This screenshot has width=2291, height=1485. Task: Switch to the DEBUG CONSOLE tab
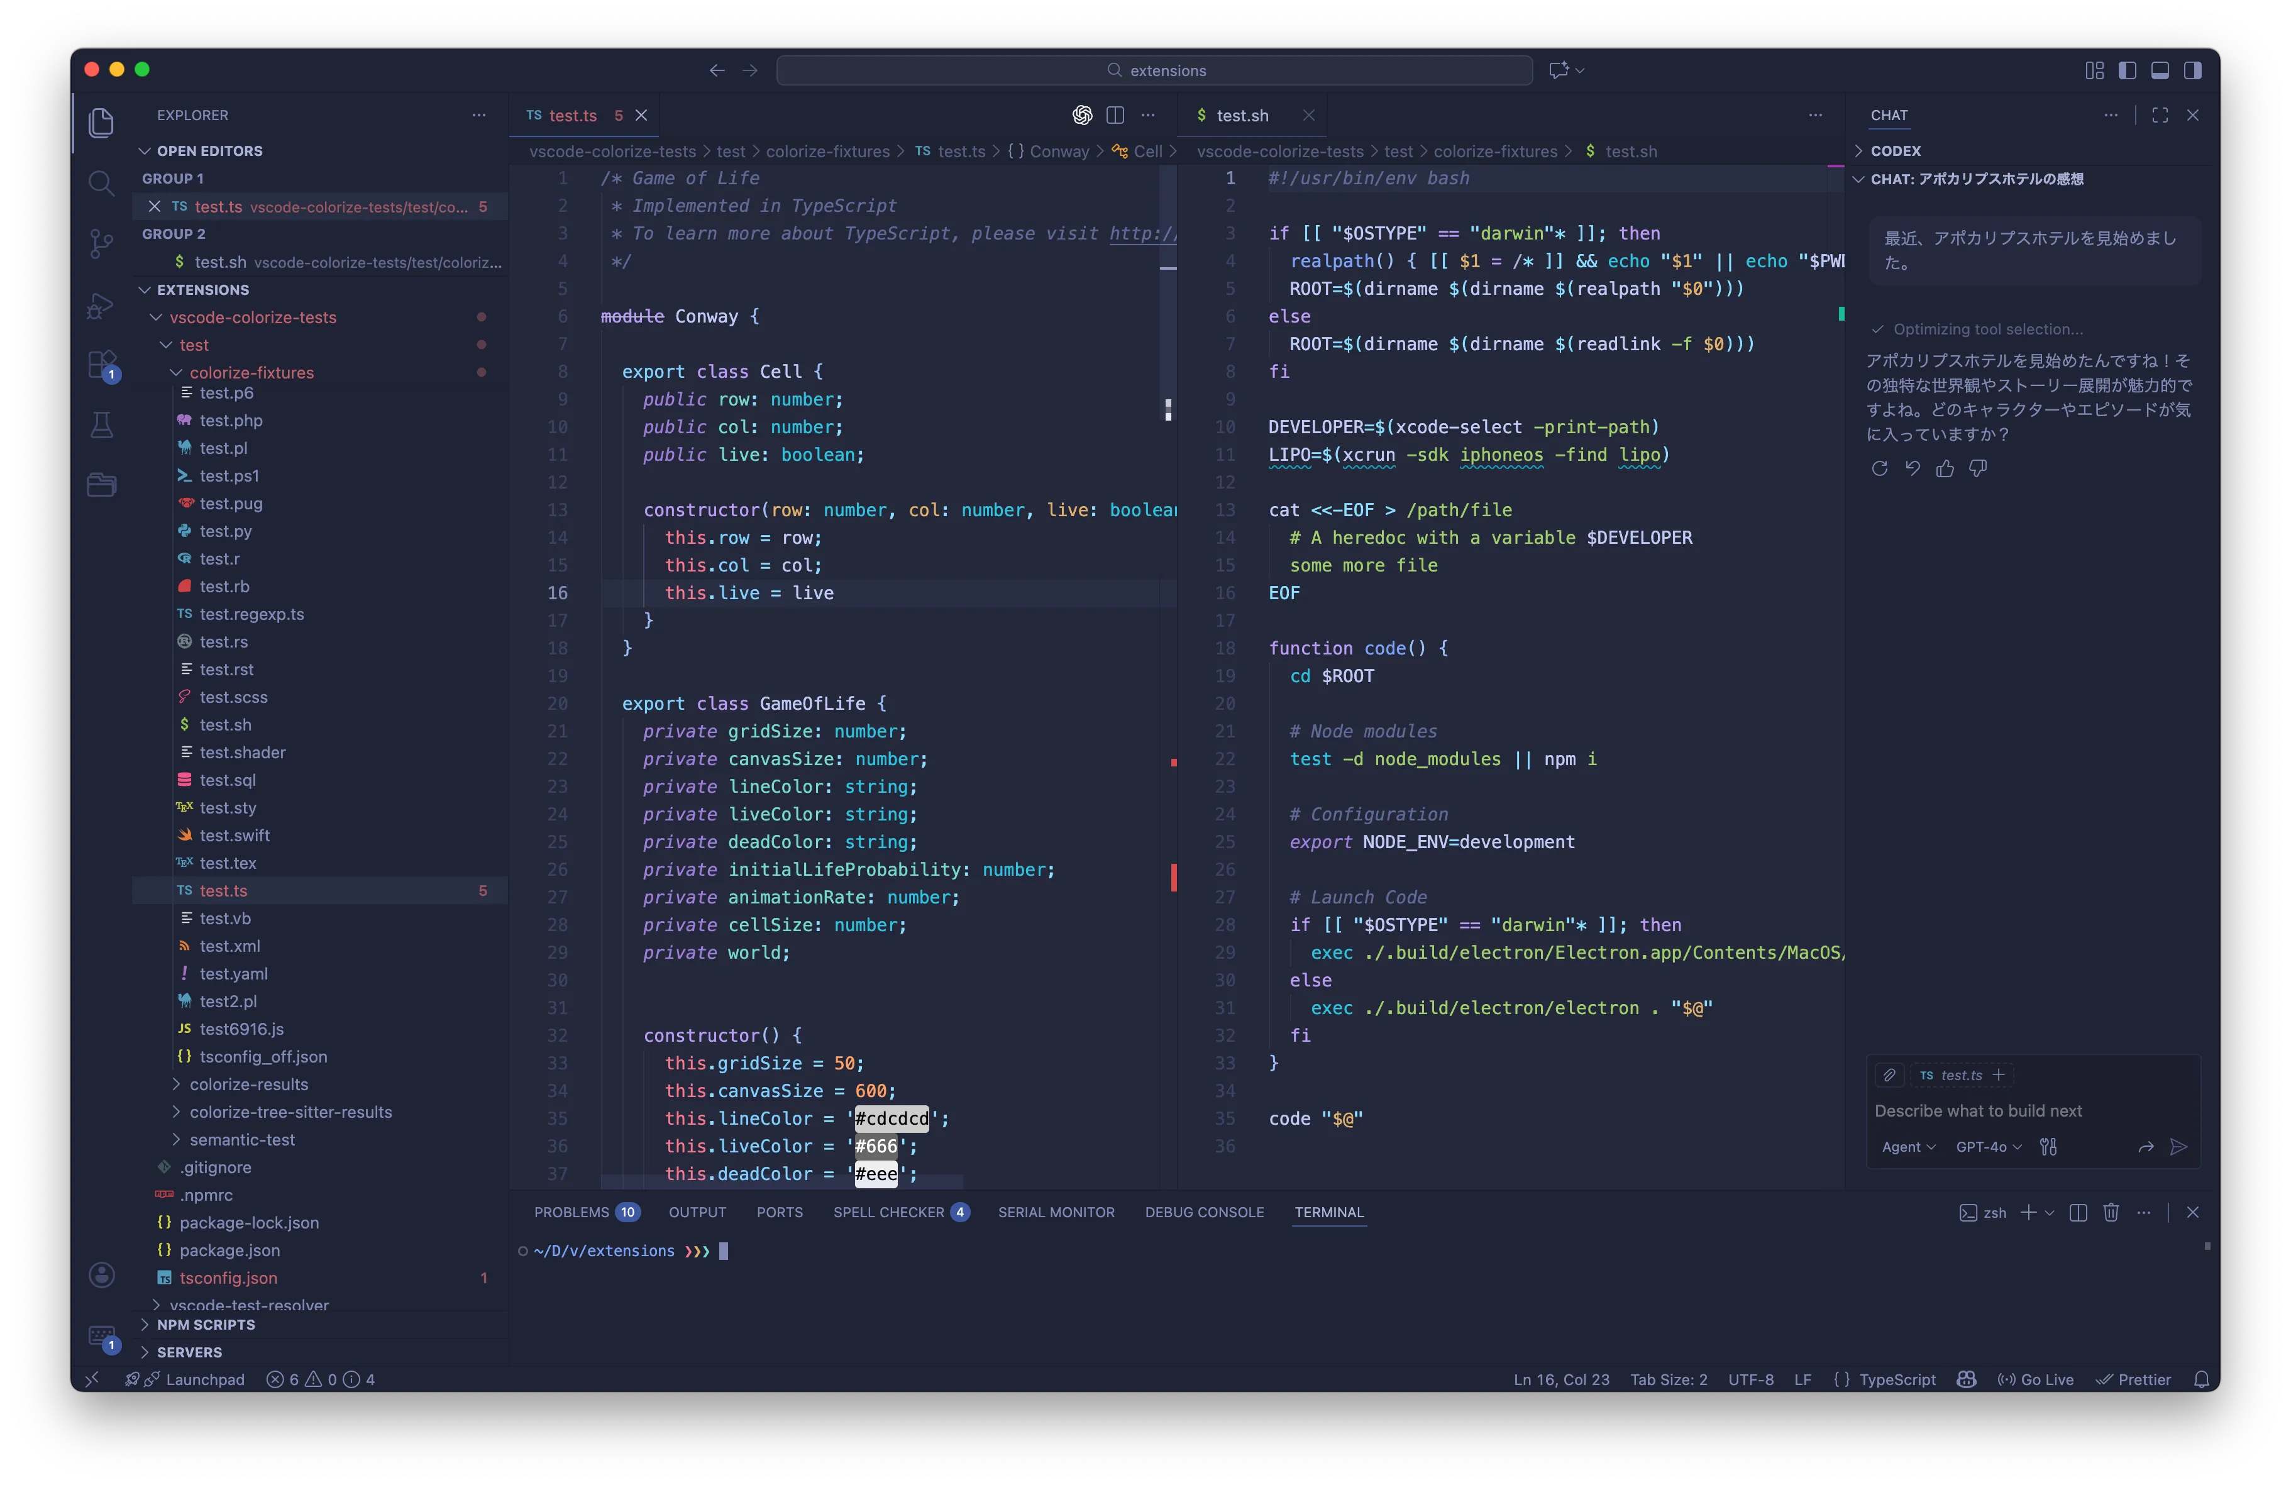pyautogui.click(x=1204, y=1213)
